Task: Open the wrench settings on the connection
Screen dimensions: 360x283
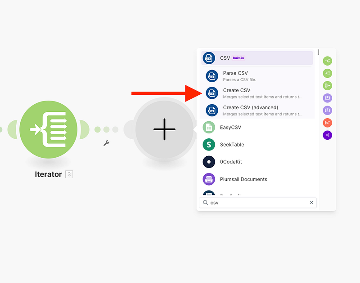Action: tap(106, 143)
